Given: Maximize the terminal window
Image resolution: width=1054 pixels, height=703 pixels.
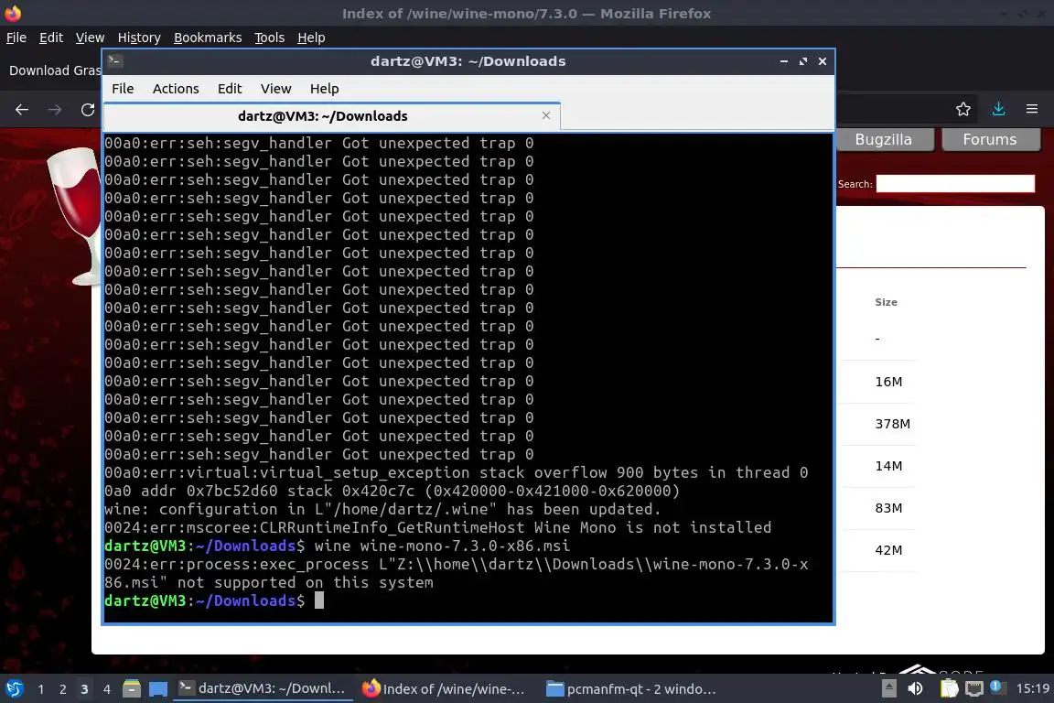Looking at the screenshot, I should pyautogui.click(x=803, y=61).
